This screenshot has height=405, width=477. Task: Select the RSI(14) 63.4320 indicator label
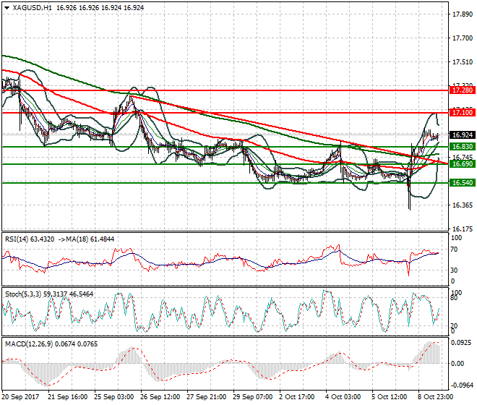(30, 239)
